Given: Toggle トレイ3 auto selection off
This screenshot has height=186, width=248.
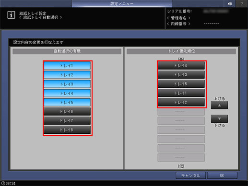Looking at the screenshot, I should 67,84.
